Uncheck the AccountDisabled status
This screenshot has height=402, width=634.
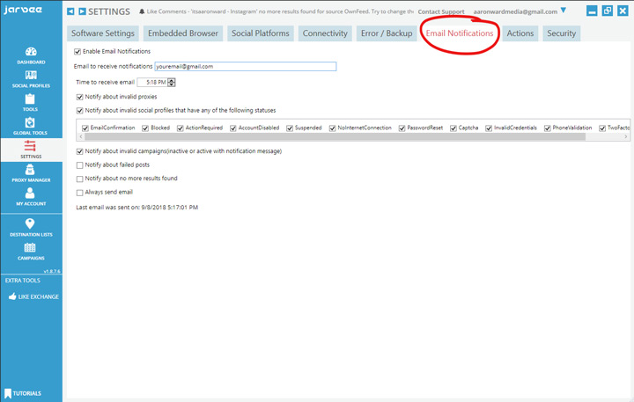click(x=232, y=128)
